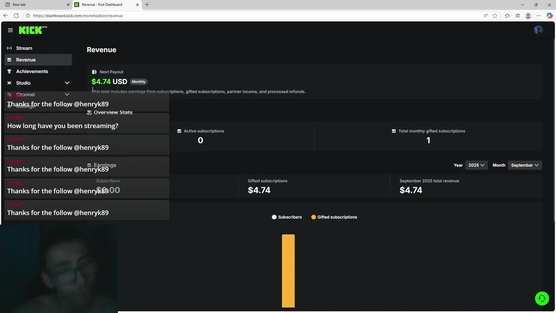Click the Active subscriptions icon
Viewport: 556px width, 313px height.
[179, 131]
